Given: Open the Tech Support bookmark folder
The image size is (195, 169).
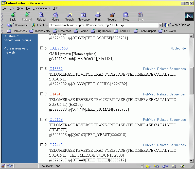Looking at the screenshot, I should pos(145,31).
